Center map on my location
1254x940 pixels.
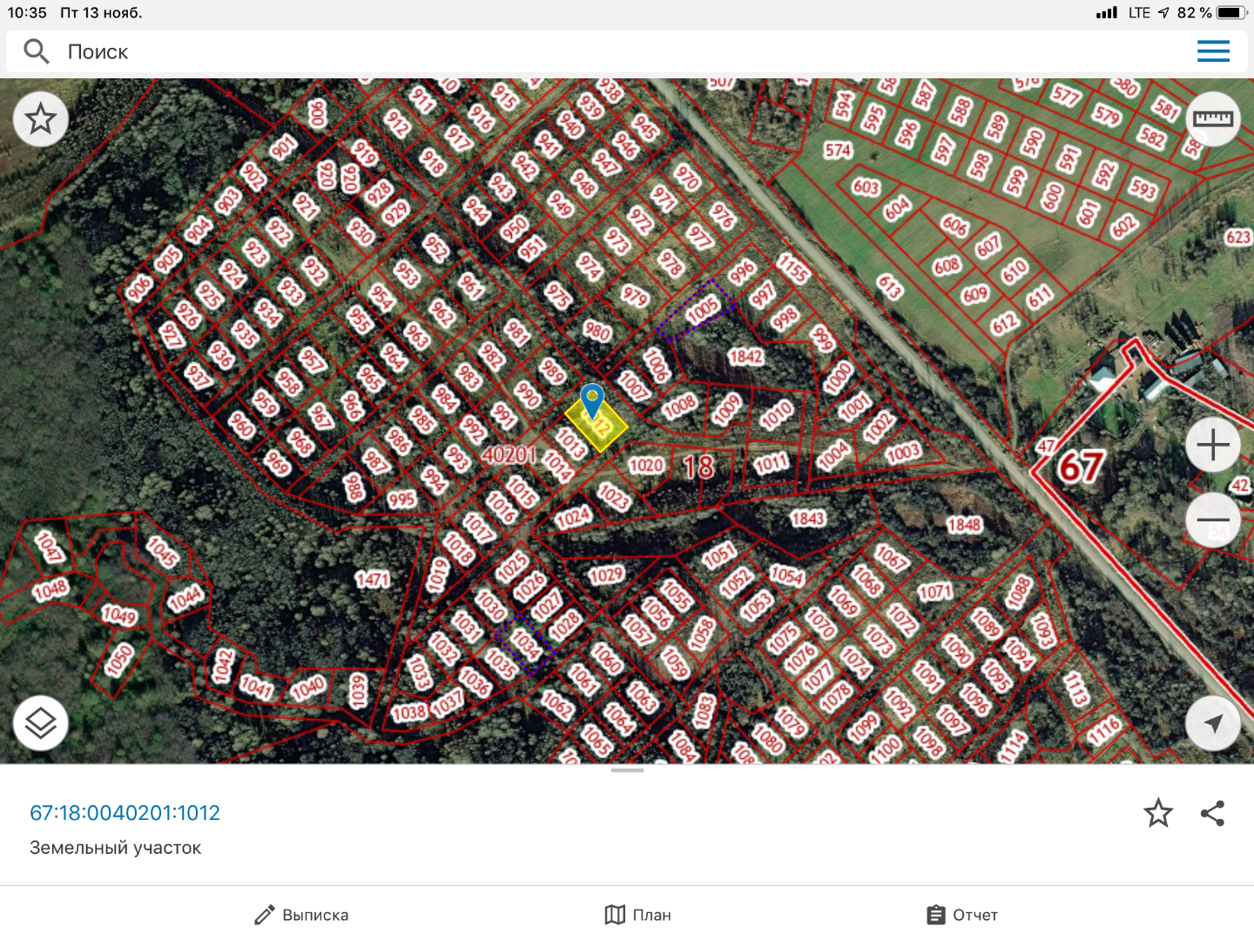pyautogui.click(x=1213, y=723)
